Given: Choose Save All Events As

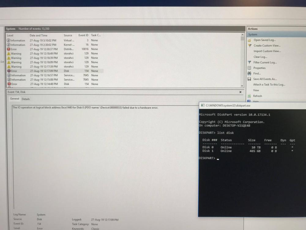Looking at the screenshot, I should tap(265, 79).
